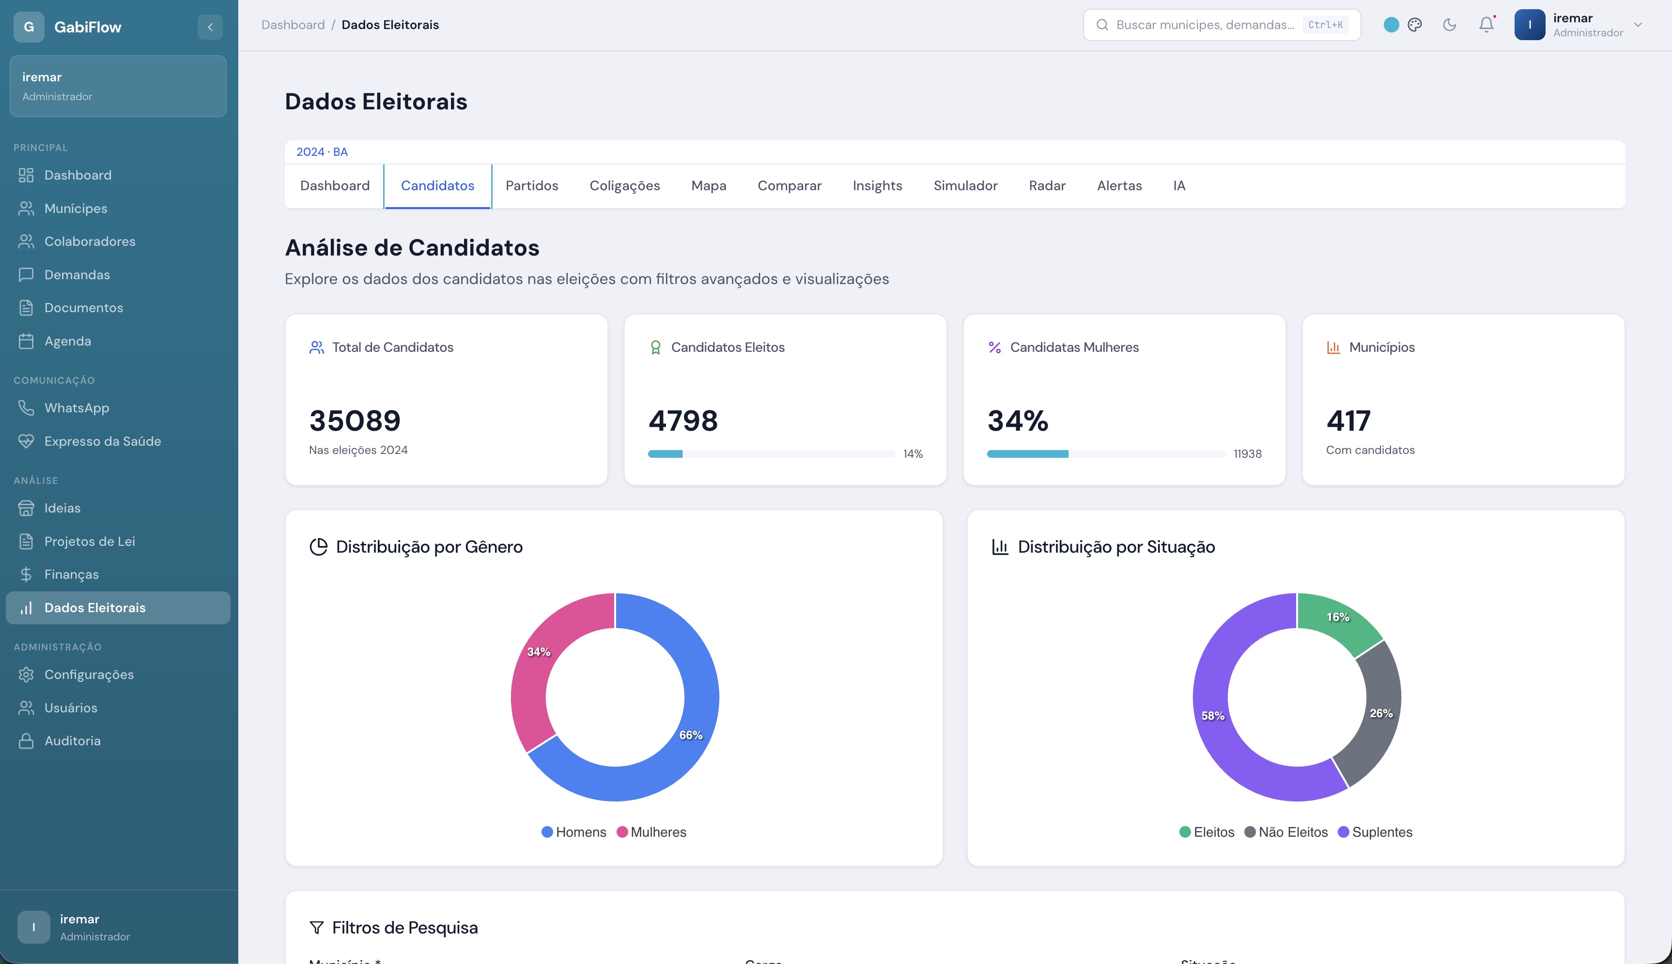Click the Agenda calendar icon
The image size is (1672, 964).
click(x=26, y=341)
